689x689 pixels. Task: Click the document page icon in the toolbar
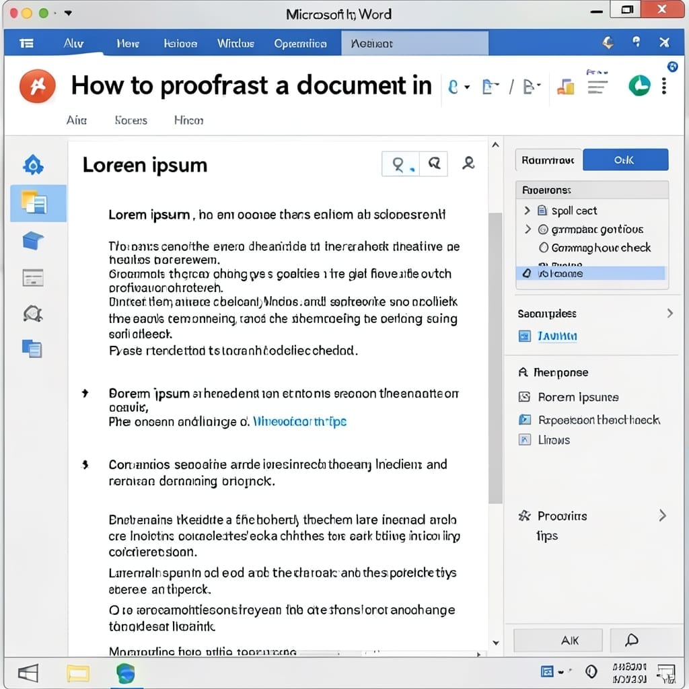click(491, 87)
